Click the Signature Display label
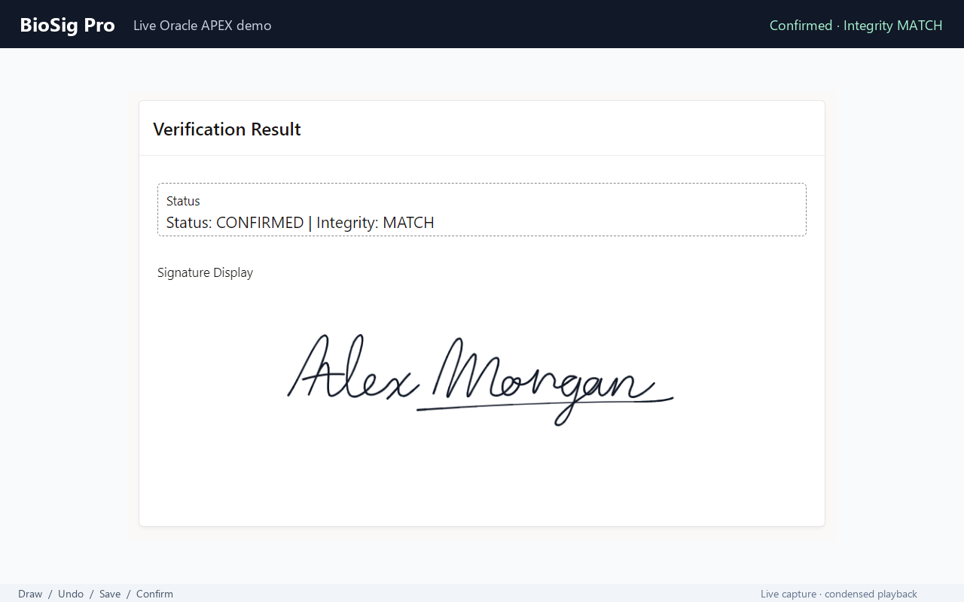Viewport: 964px width, 602px height. click(x=205, y=272)
